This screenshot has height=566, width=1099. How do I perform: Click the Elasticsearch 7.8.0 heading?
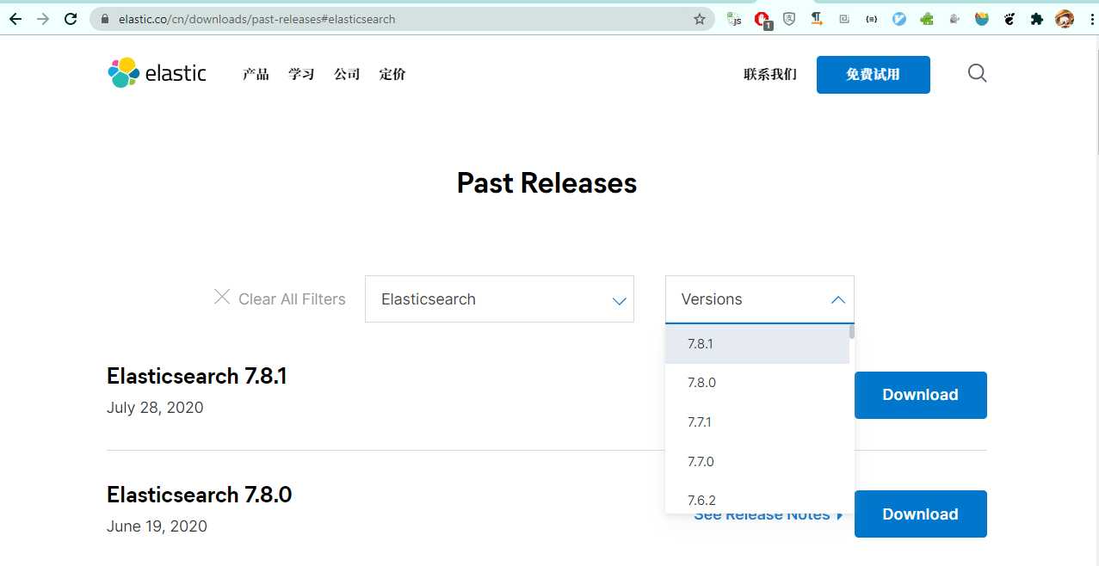(199, 495)
